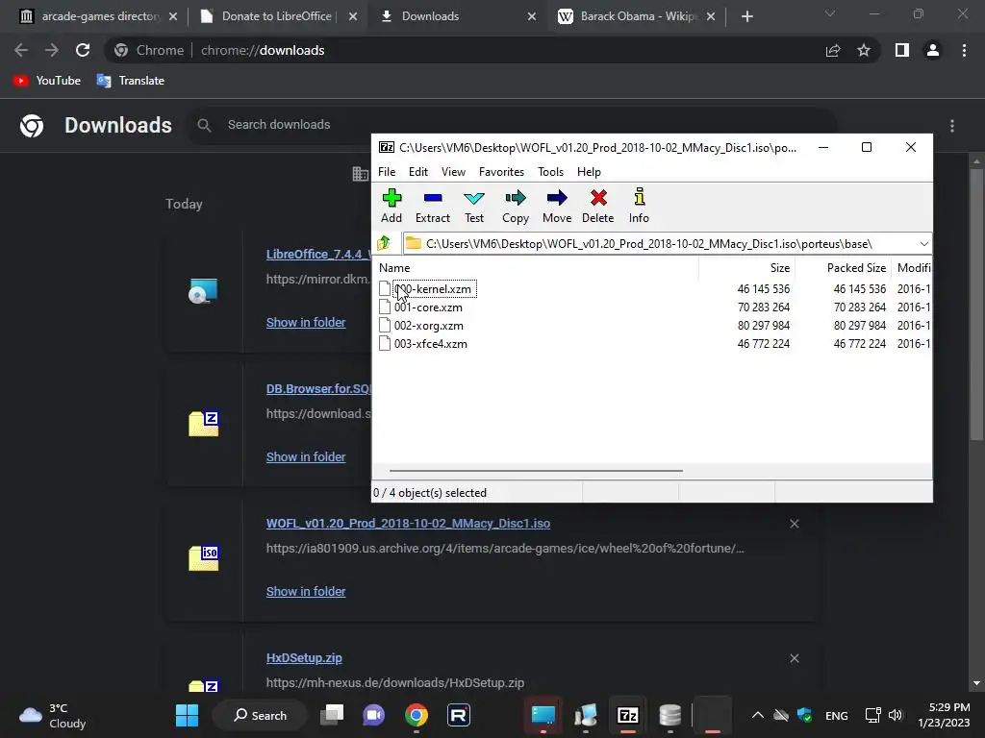Open the Translate bookmark

pyautogui.click(x=131, y=81)
